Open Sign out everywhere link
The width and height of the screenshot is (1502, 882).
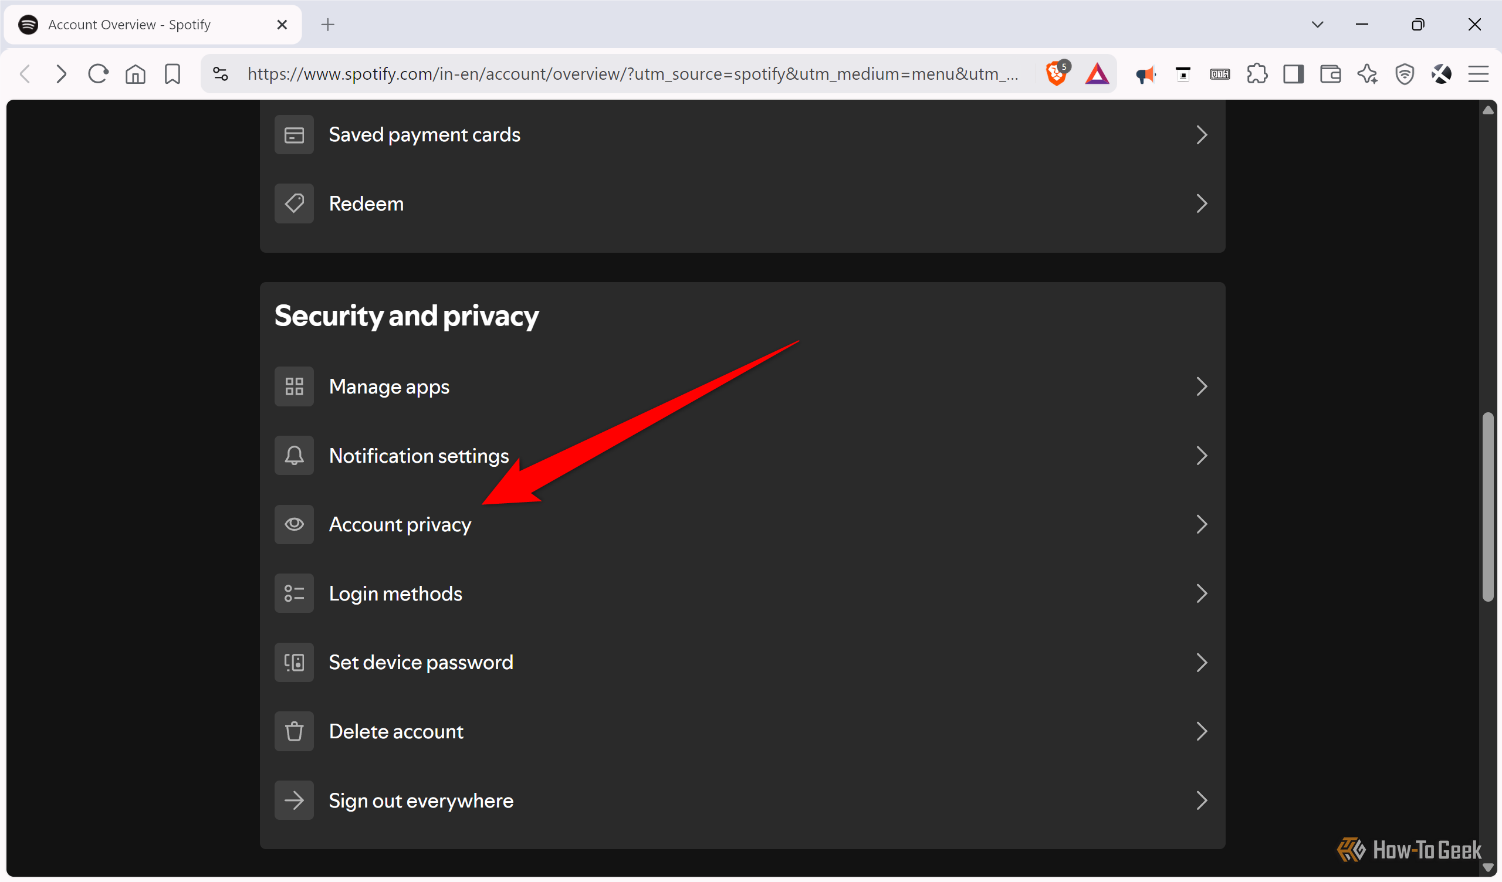[421, 801]
